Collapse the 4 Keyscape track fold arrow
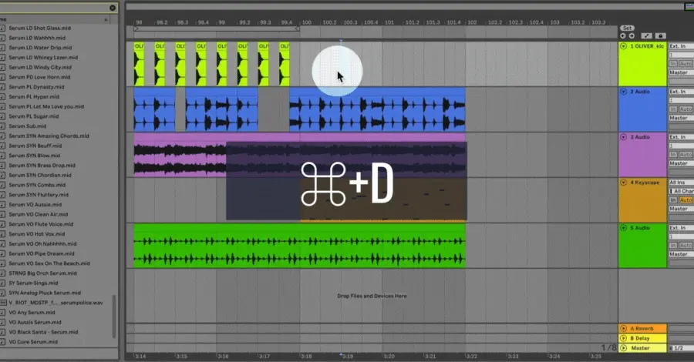The height and width of the screenshot is (362, 694). [x=623, y=183]
